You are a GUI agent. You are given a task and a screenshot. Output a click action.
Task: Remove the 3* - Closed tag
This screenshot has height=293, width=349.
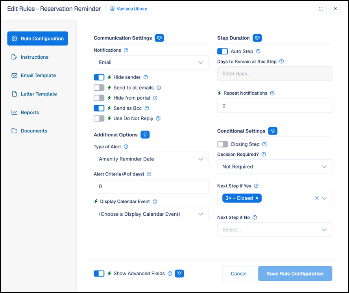click(257, 198)
